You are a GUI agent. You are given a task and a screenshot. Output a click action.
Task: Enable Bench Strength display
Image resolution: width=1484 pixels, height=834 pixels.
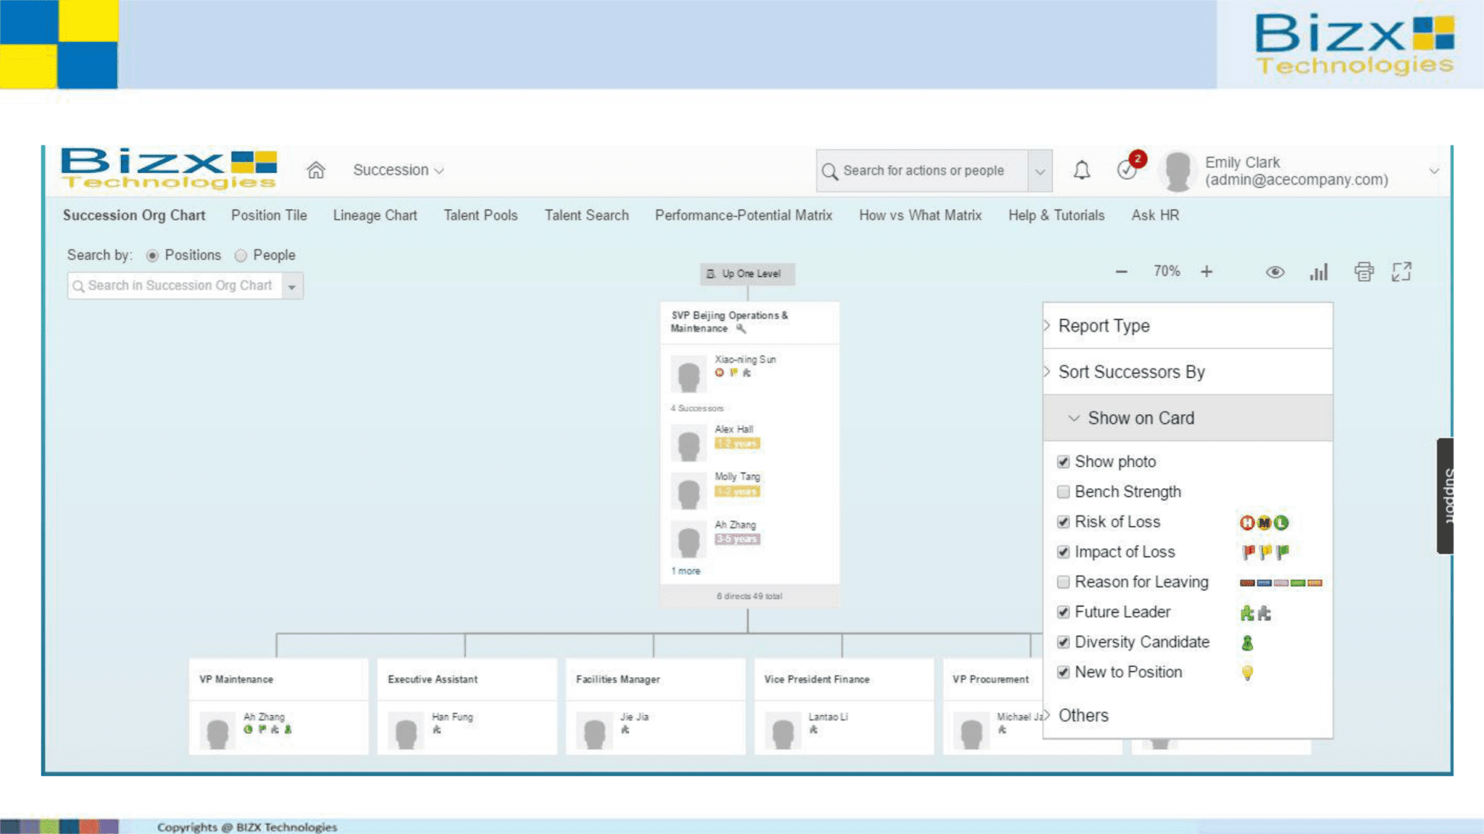[1063, 492]
